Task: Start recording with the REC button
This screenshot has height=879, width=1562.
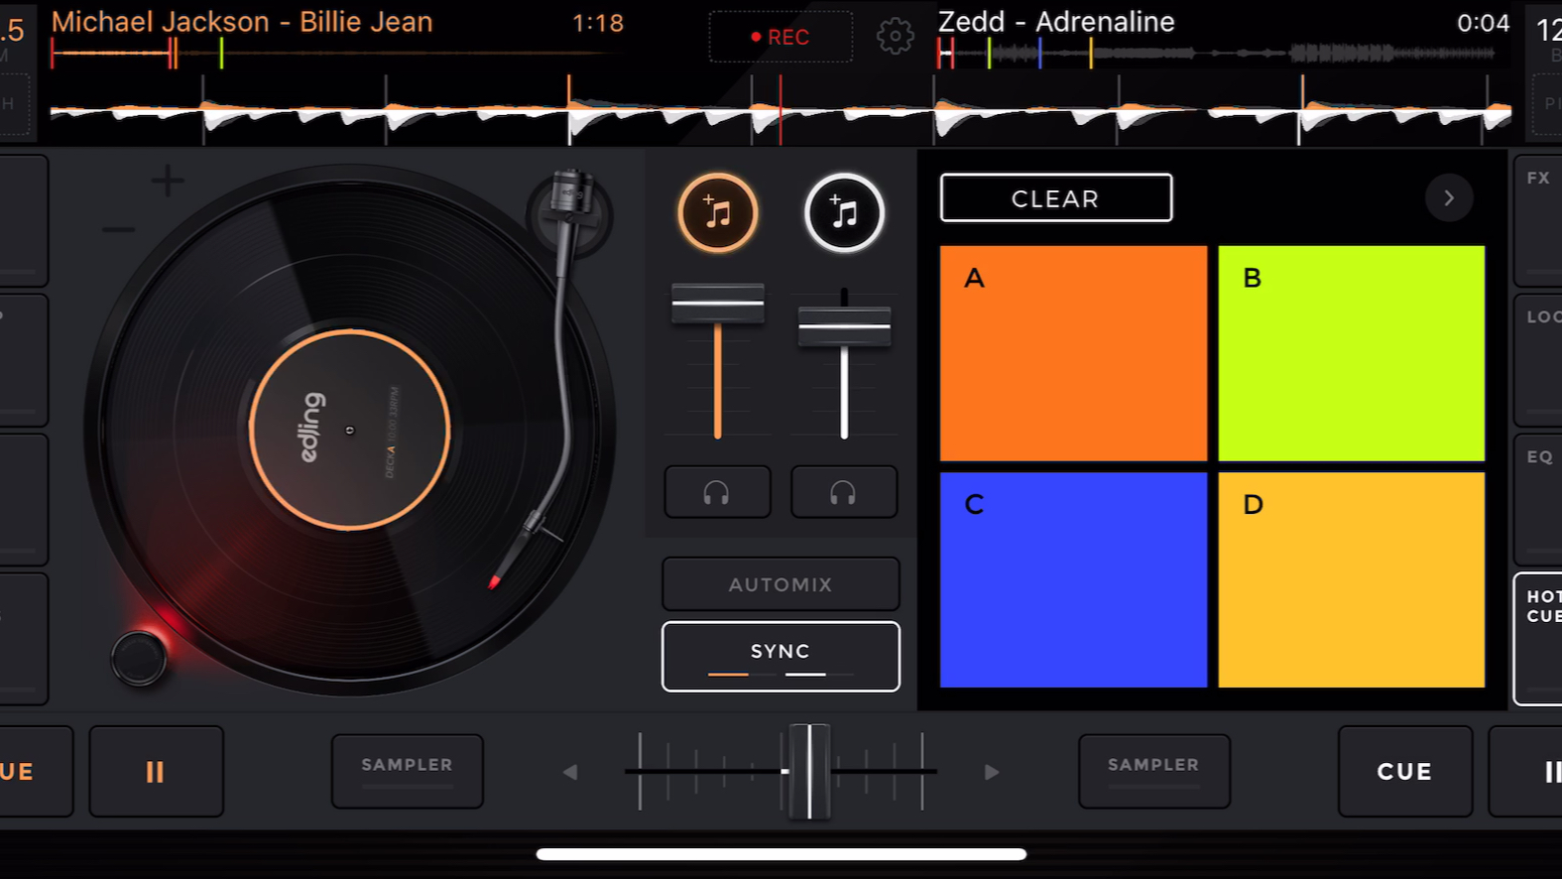Action: 781,37
